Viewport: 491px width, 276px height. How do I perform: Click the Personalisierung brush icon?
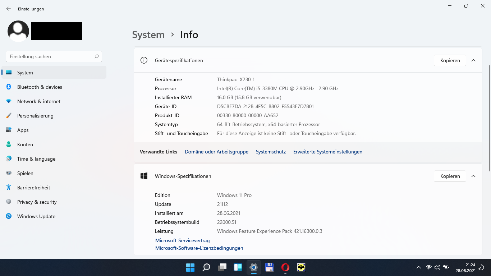point(9,116)
